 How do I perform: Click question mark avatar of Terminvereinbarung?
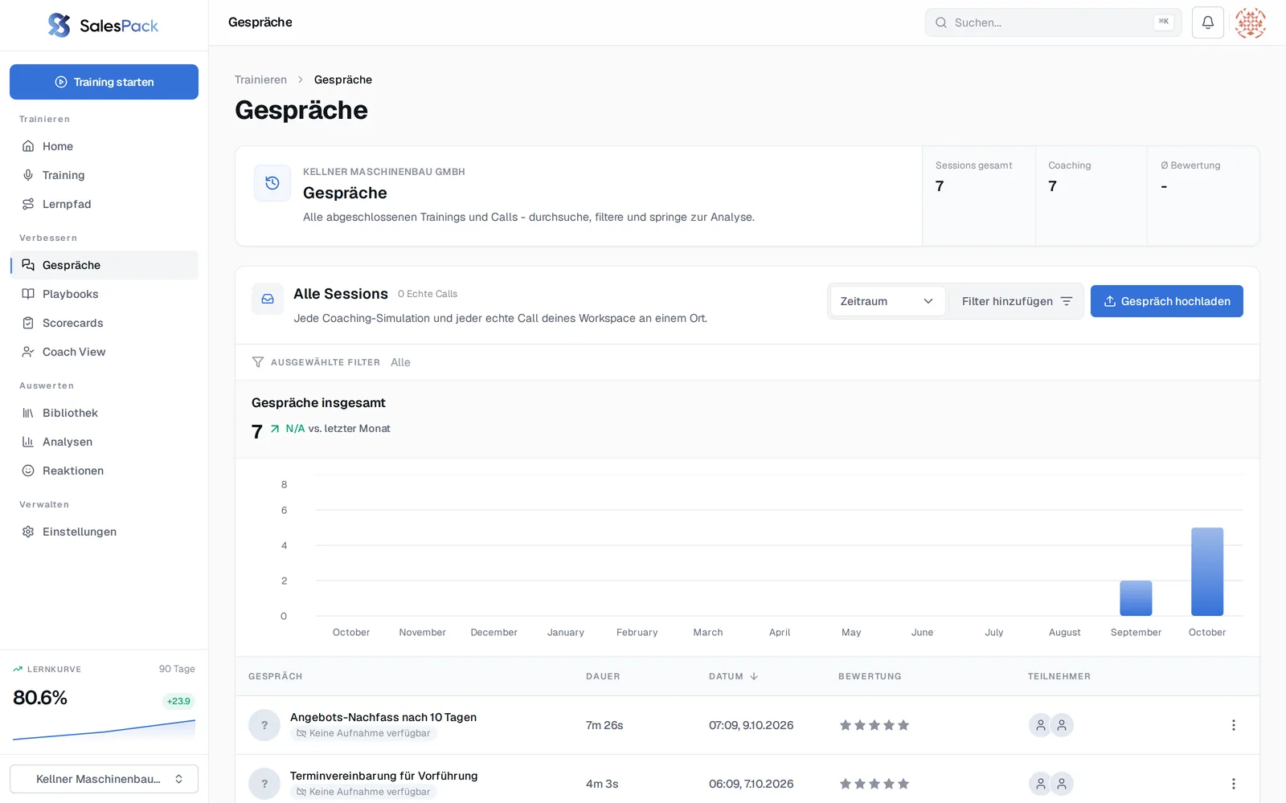point(264,784)
